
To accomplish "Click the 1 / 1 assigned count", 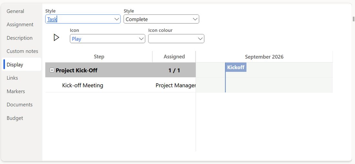I will pos(174,70).
